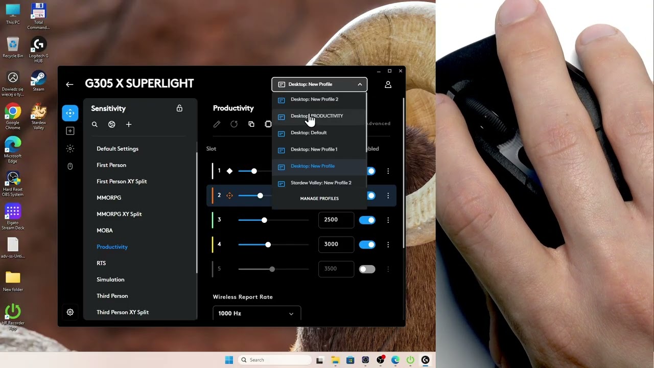Click the orange DPI shift icon on slot 2

pyautogui.click(x=229, y=195)
